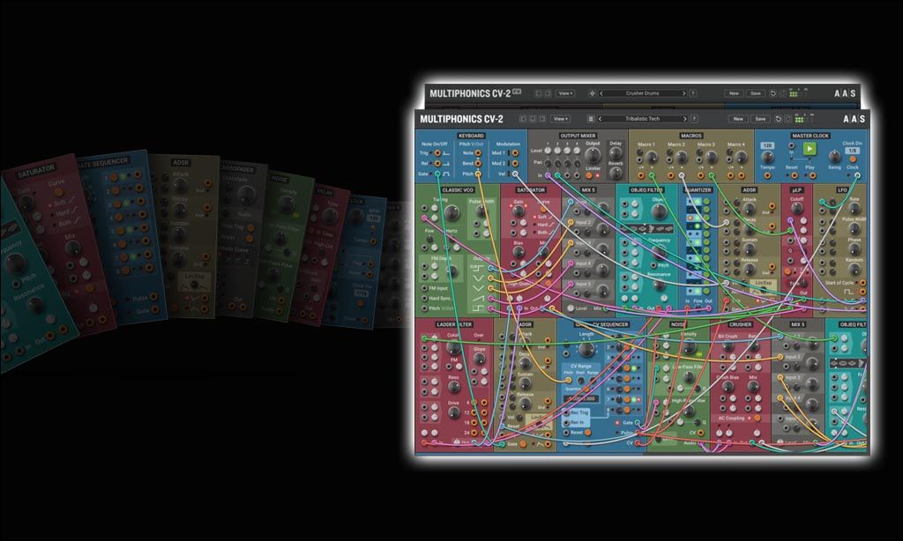Click the third layout icon left of View
The image size is (903, 541).
[x=542, y=119]
